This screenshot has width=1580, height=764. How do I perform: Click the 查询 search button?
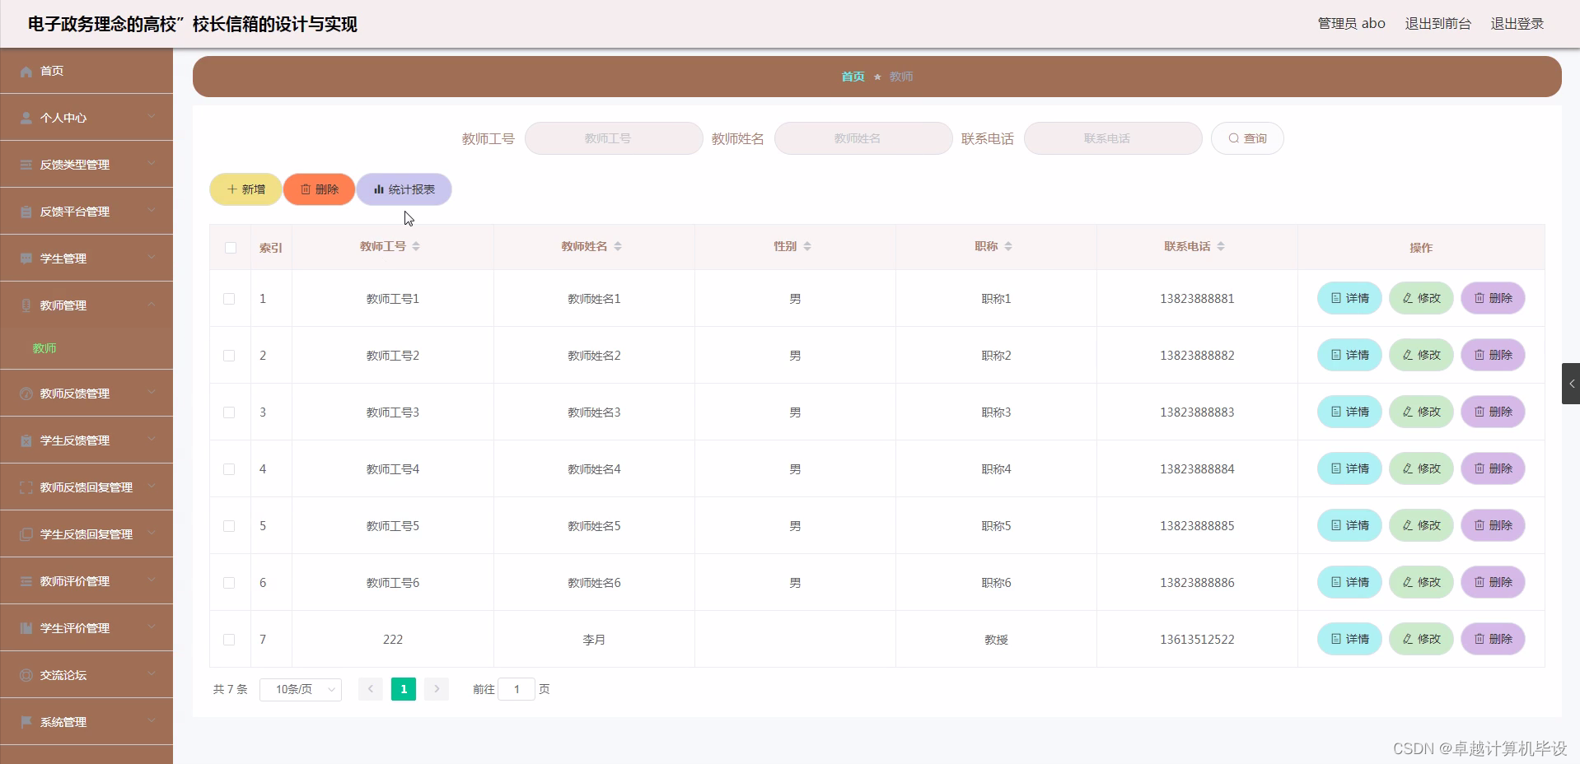click(x=1246, y=138)
